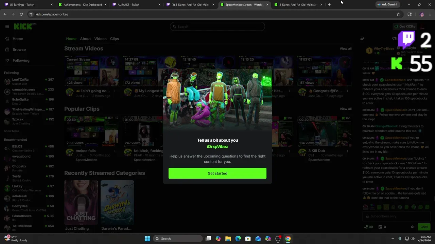Open a new browser tab
This screenshot has height=244, width=435.
(x=329, y=4)
